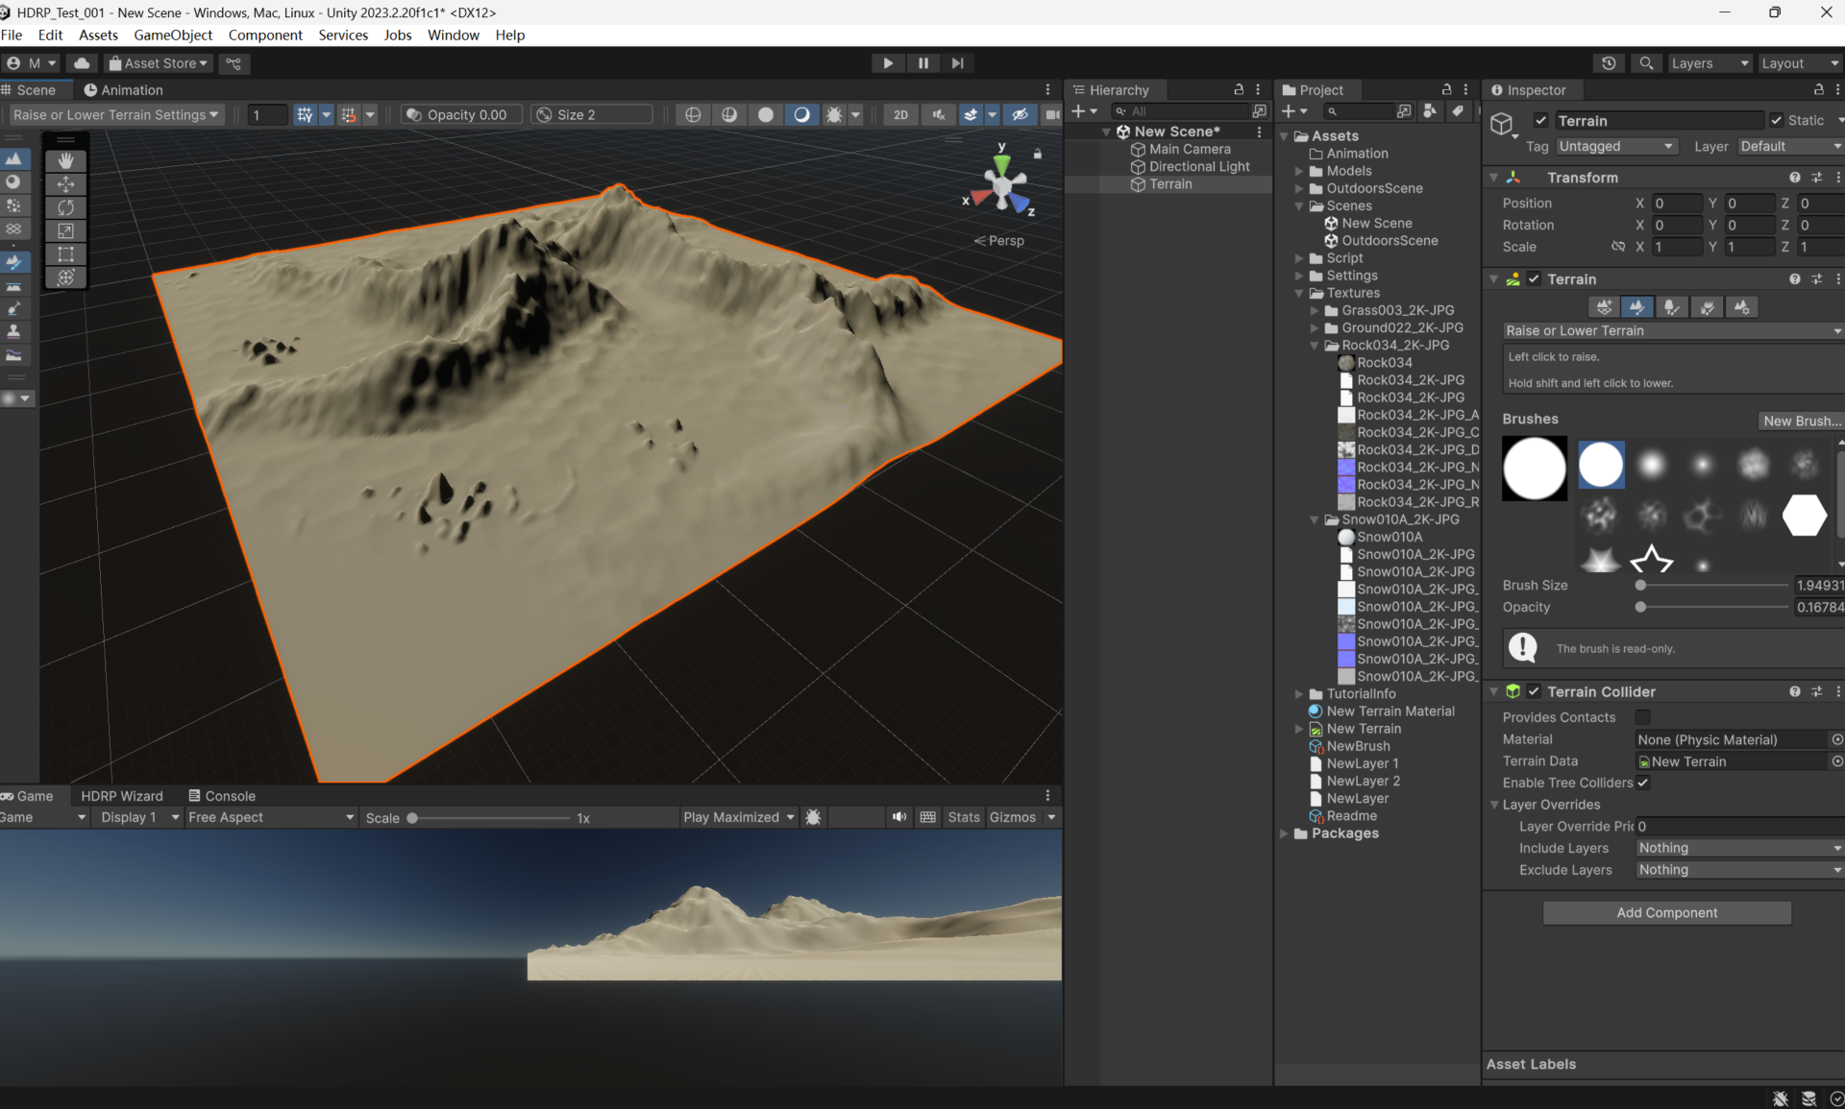Open the Undo History icon
Screen dimensions: 1845x1109
tap(1609, 63)
